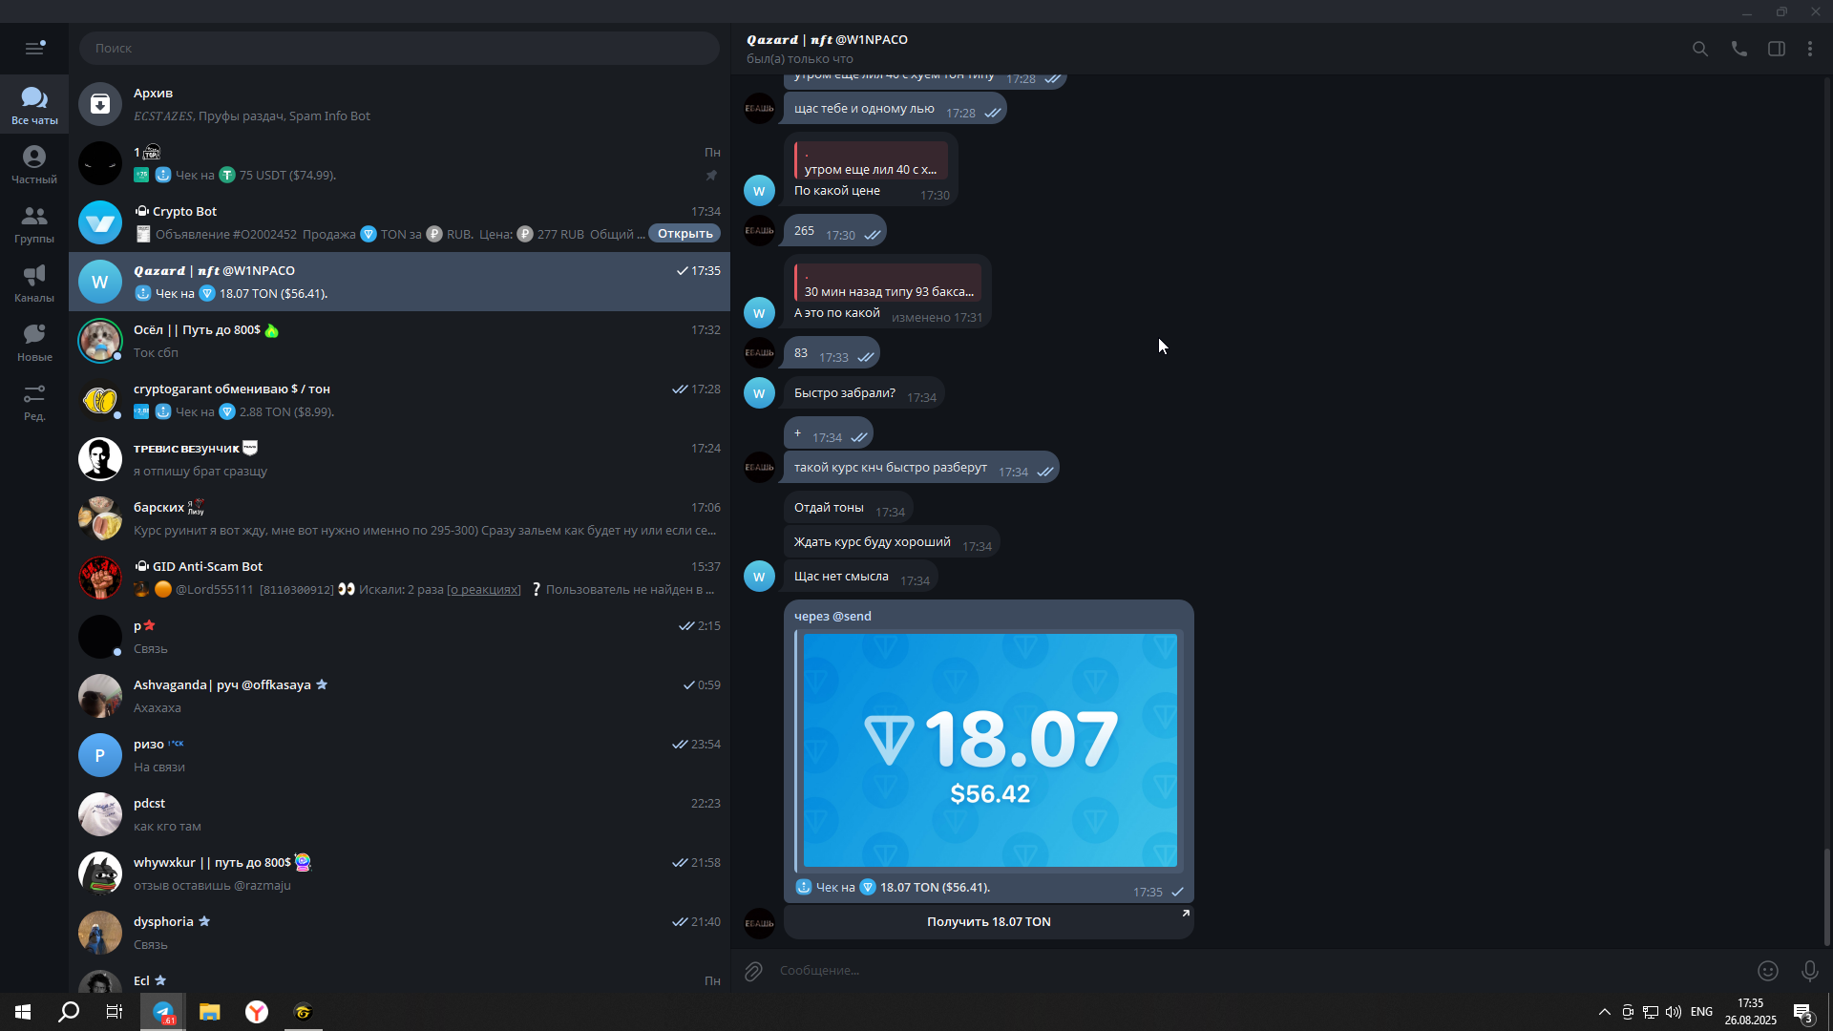Open the 'ризо' chat
Viewport: 1833px width, 1031px height.
click(399, 755)
